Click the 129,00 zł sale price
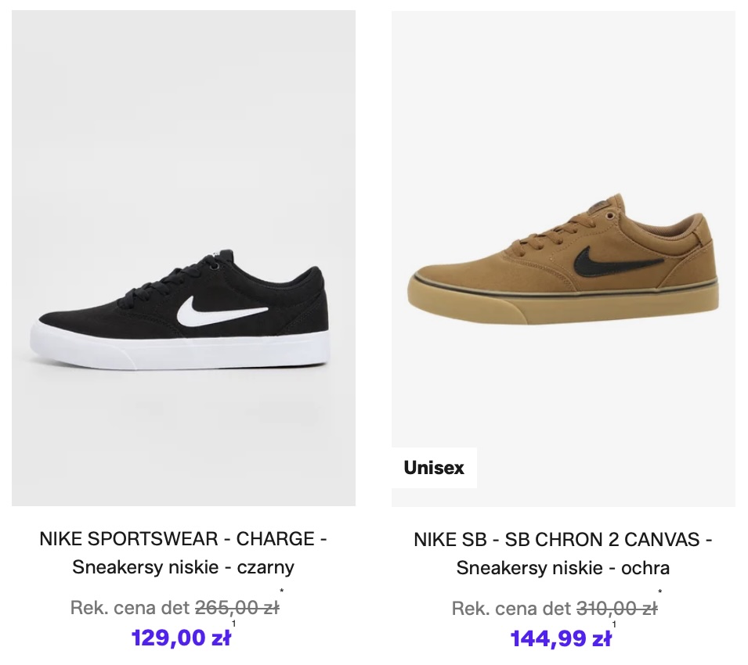 click(x=181, y=638)
